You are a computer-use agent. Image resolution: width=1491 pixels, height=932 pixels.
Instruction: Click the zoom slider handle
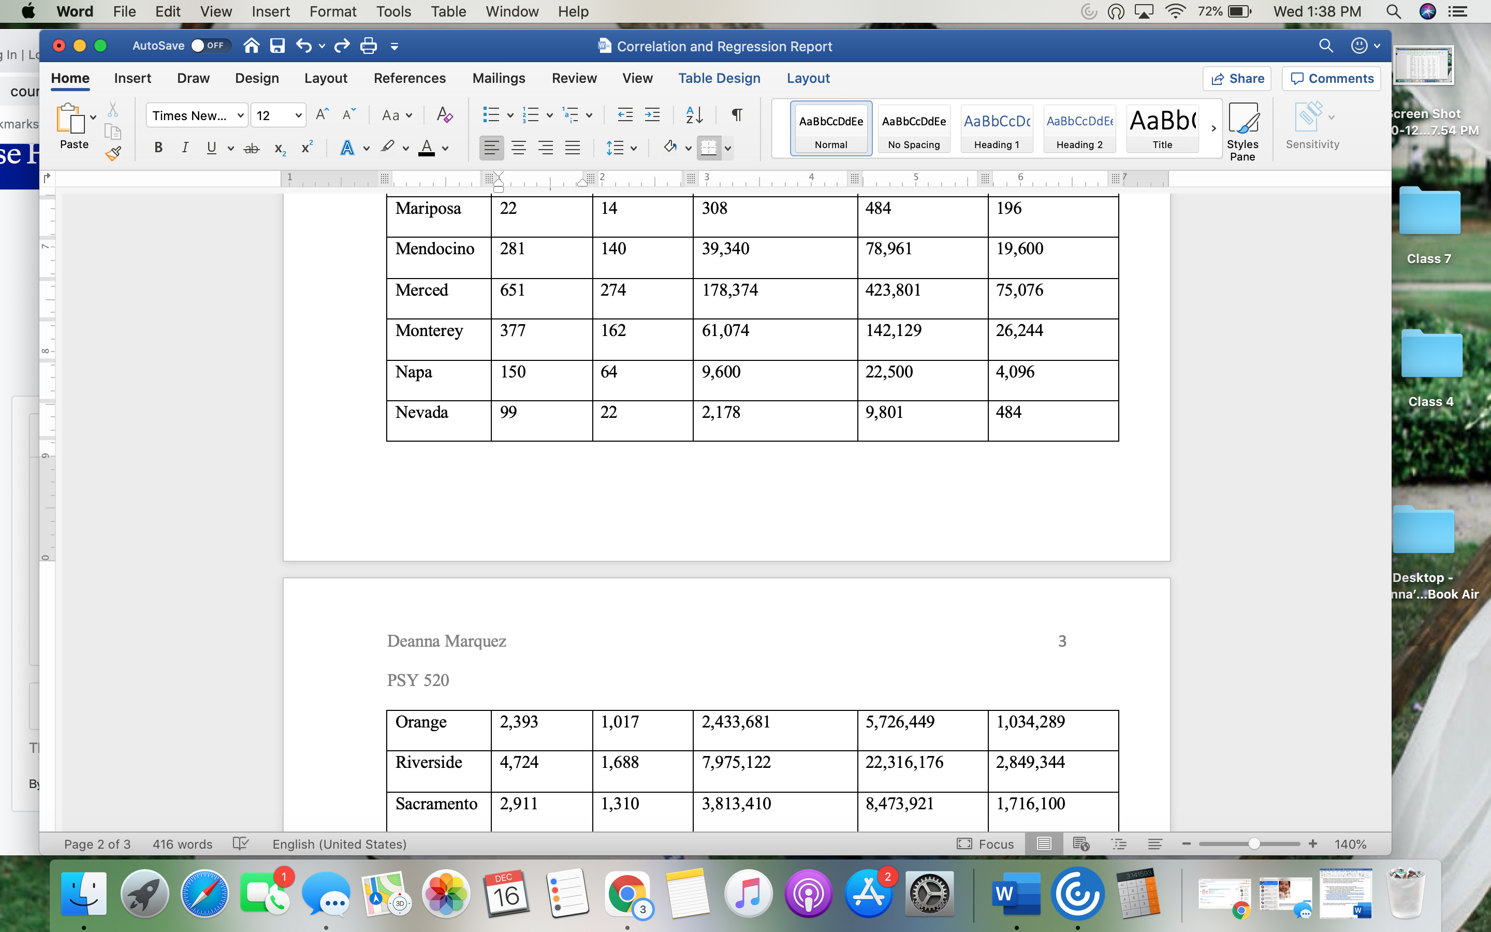pos(1254,844)
